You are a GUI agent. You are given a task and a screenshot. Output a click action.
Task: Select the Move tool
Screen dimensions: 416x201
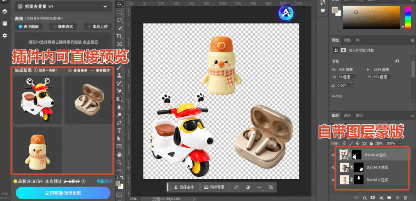[x=119, y=4]
